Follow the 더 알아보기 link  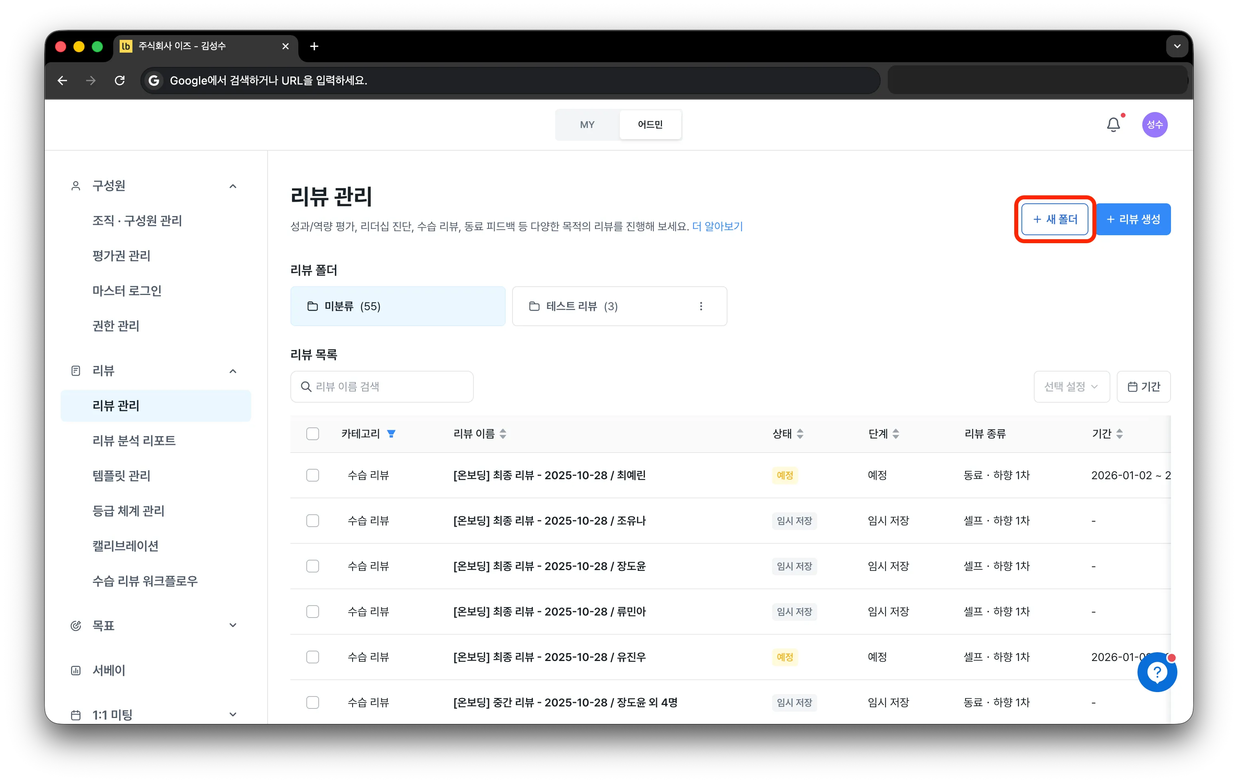pyautogui.click(x=717, y=226)
